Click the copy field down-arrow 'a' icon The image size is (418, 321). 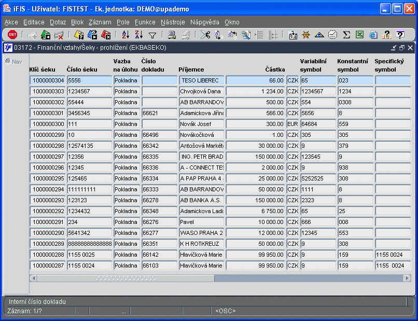219,35
